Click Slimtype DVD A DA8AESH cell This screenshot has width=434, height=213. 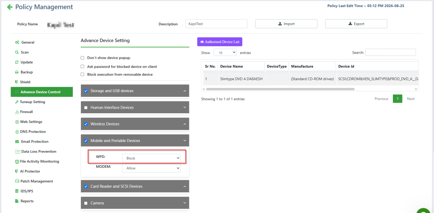241,79
